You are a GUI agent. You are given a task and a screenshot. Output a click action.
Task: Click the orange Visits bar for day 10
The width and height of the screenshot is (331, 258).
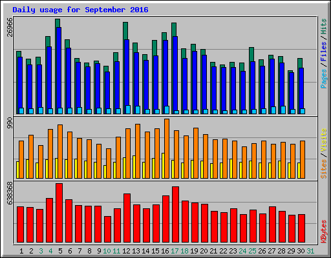[x=109, y=163]
